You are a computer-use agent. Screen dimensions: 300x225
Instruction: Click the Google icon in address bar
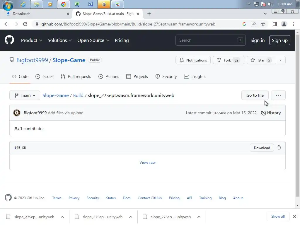244,24
